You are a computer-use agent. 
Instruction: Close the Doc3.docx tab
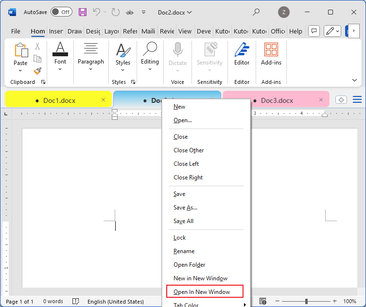[x=321, y=100]
